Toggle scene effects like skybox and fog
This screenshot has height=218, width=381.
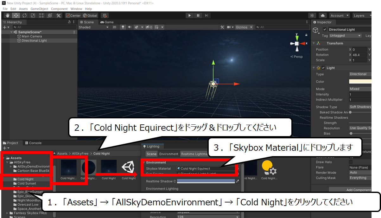point(137,27)
